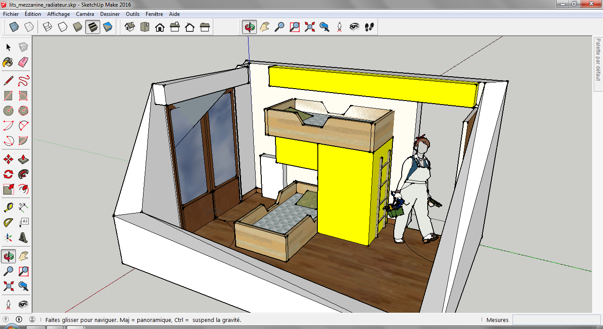Open the Outils menu
The image size is (603, 329).
click(x=132, y=14)
